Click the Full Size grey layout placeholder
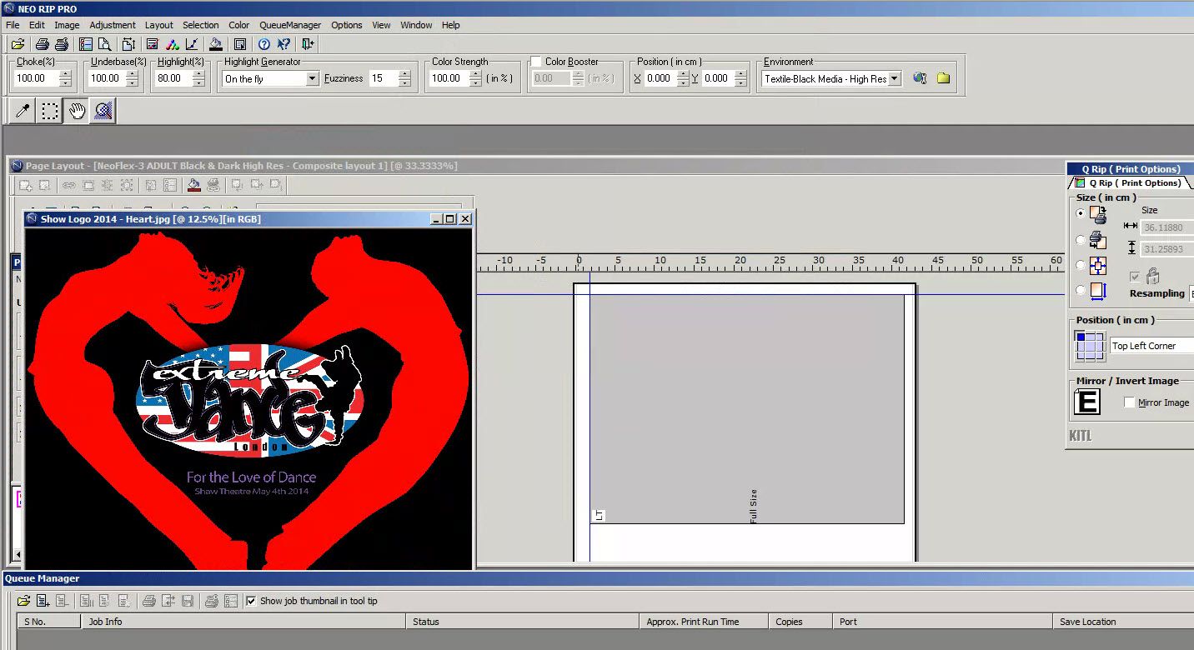The width and height of the screenshot is (1194, 650). pyautogui.click(x=747, y=409)
